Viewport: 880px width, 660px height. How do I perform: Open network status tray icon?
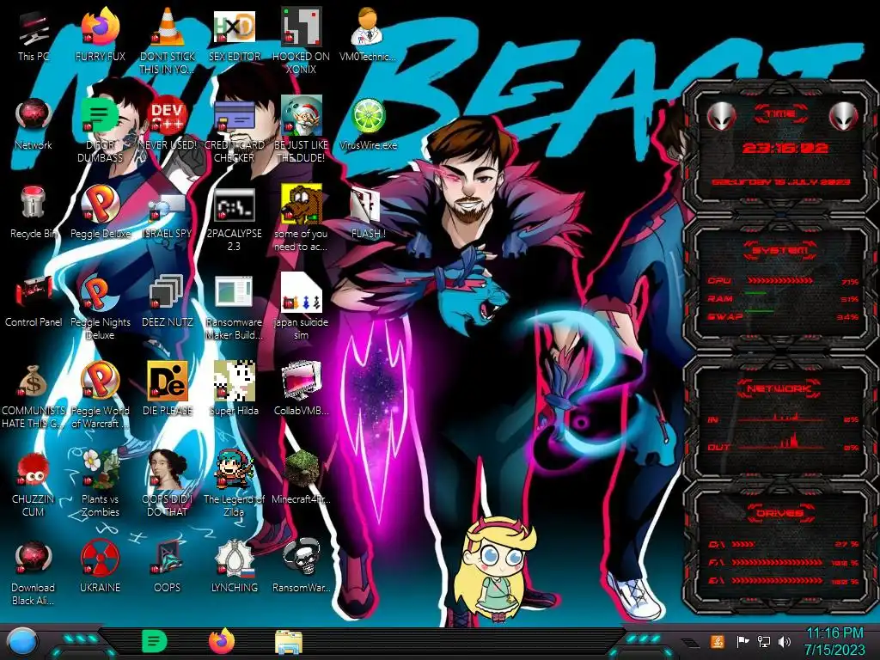(763, 641)
